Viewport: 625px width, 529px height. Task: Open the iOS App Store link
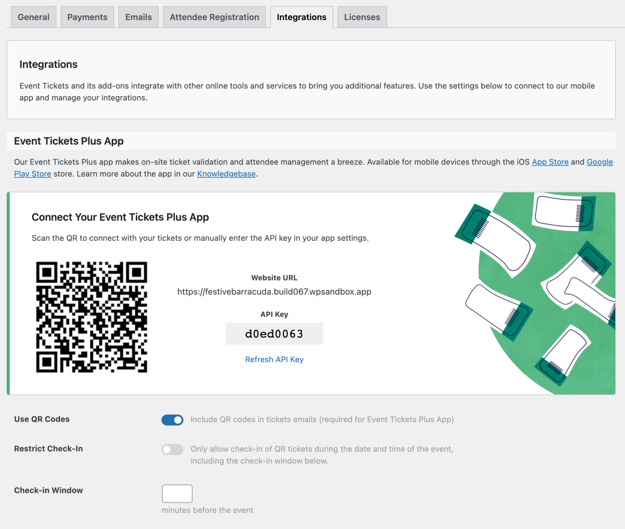tap(550, 162)
